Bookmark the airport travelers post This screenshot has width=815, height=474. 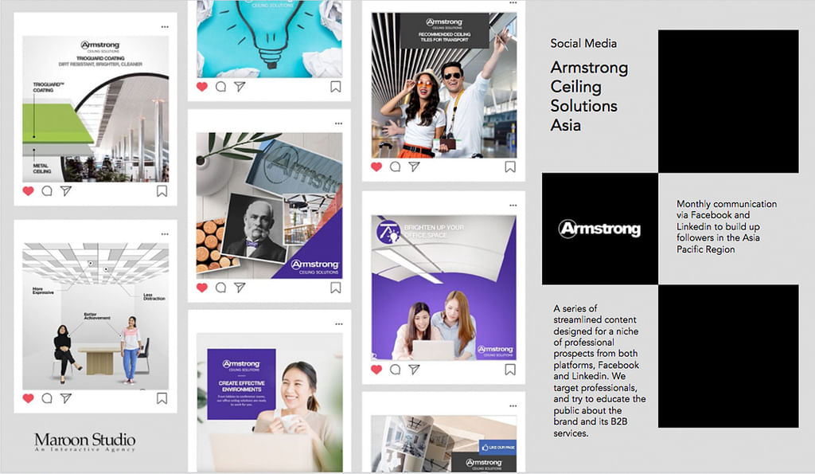click(510, 166)
